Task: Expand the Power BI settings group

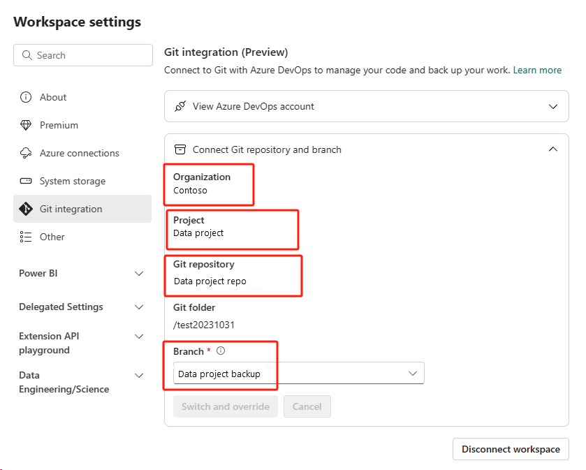Action: (139, 274)
